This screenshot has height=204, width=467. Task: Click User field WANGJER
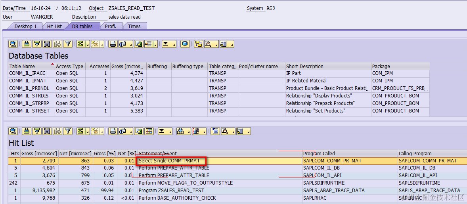(x=42, y=17)
